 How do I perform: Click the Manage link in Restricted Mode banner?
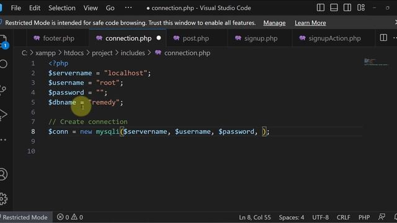click(274, 23)
